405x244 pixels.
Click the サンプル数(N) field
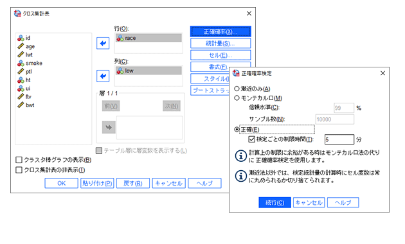(335, 119)
